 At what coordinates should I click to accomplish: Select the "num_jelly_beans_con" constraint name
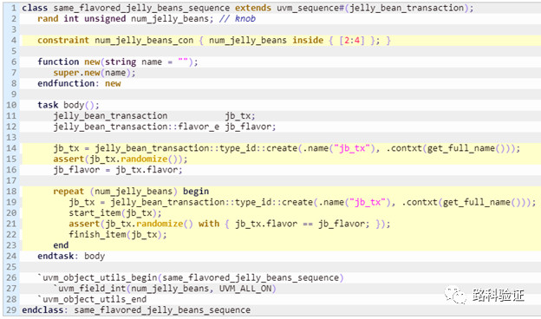click(144, 41)
